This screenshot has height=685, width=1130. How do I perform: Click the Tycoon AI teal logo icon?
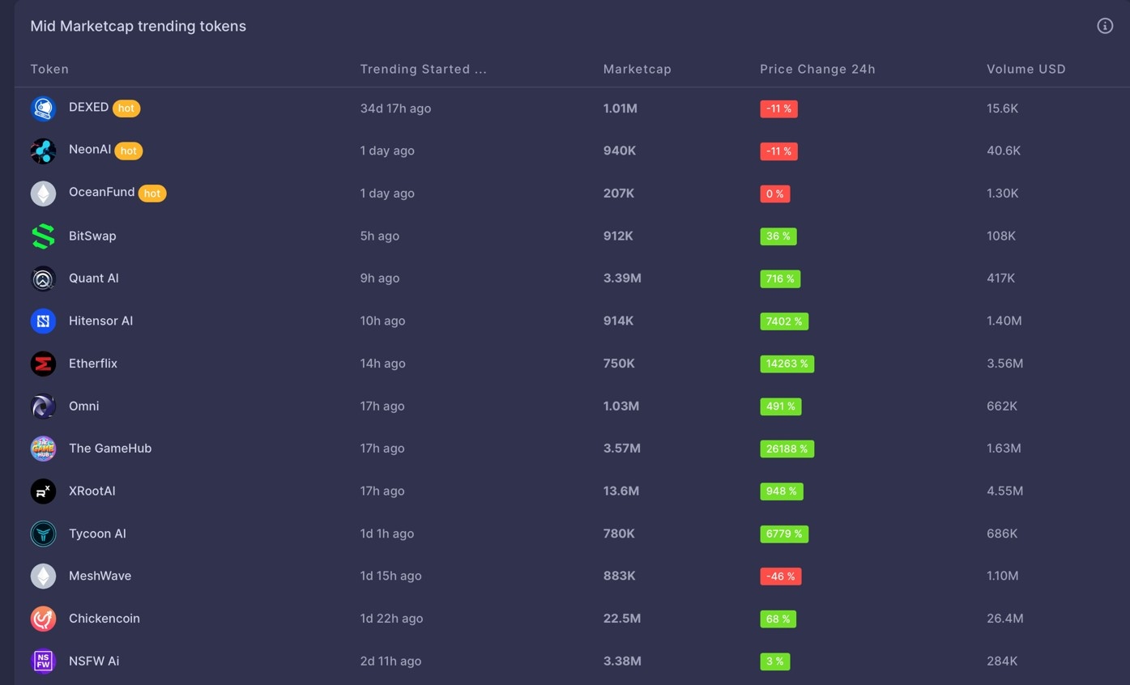click(43, 534)
